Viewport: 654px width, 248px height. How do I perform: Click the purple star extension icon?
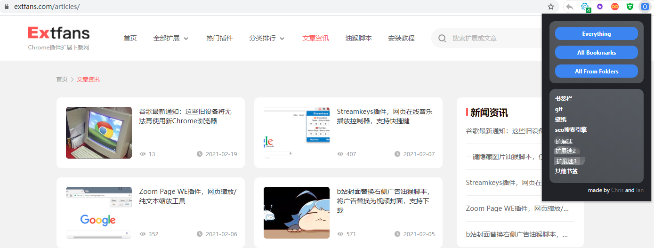600,7
